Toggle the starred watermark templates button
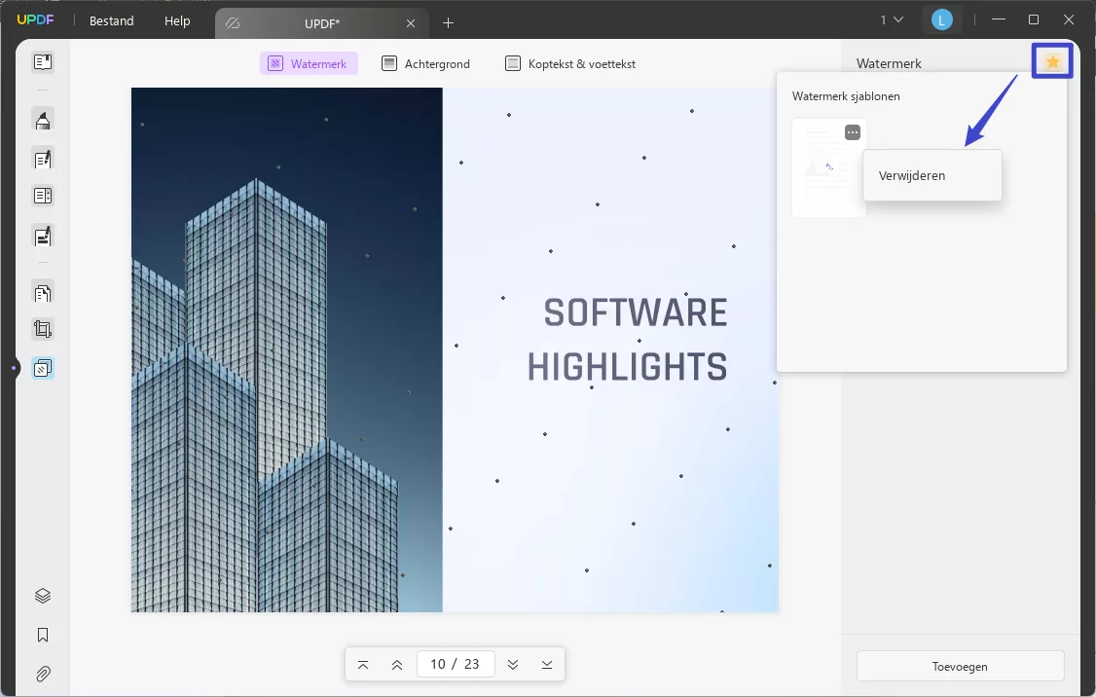Image resolution: width=1096 pixels, height=697 pixels. click(1052, 62)
